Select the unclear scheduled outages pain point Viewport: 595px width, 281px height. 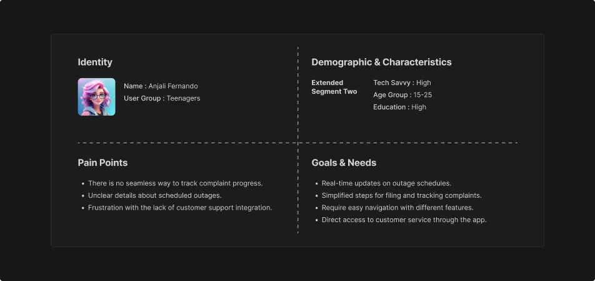click(154, 195)
